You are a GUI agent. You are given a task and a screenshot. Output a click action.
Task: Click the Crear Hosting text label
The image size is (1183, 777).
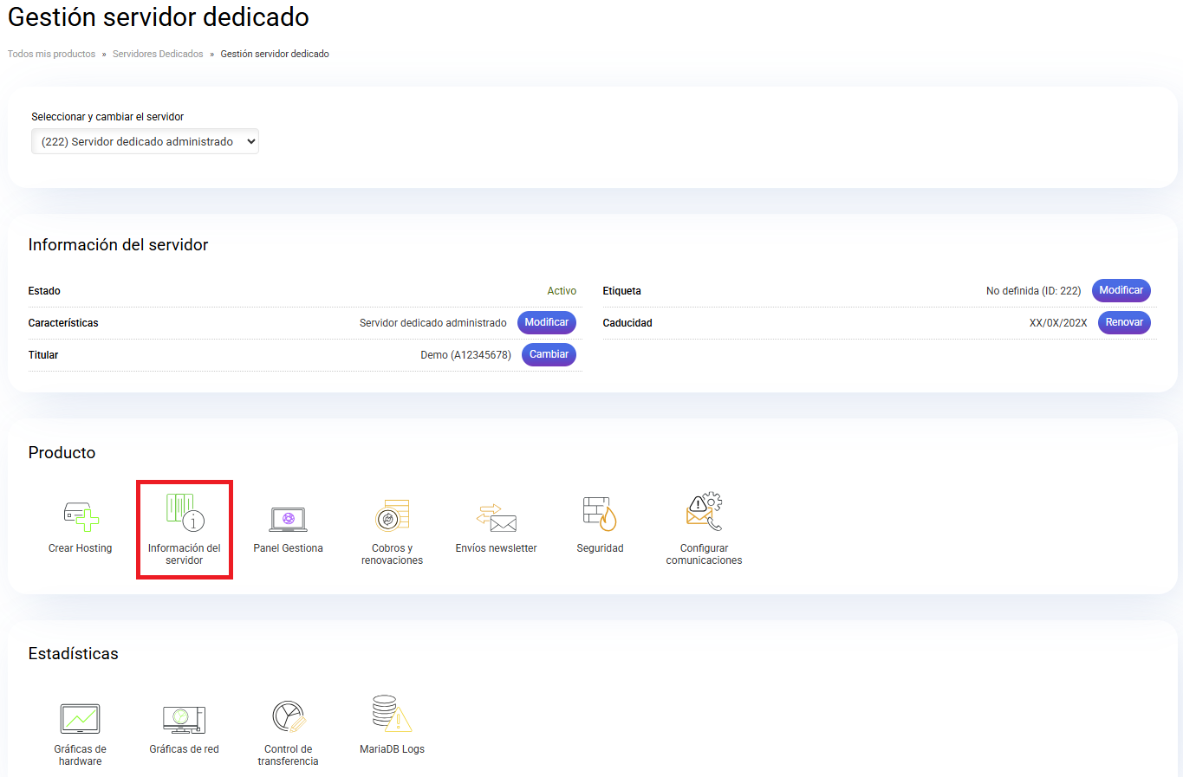tap(80, 548)
